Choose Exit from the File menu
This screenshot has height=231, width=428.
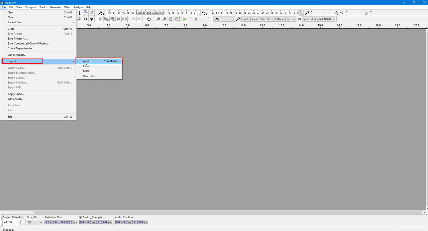click(38, 117)
